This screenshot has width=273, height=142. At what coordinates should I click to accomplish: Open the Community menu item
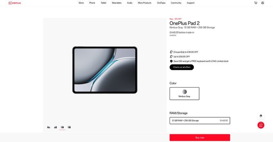coord(176,3)
